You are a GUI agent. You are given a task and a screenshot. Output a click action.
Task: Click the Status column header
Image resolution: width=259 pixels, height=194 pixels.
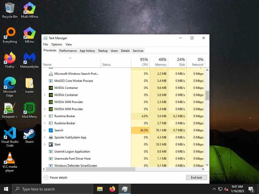116,62
